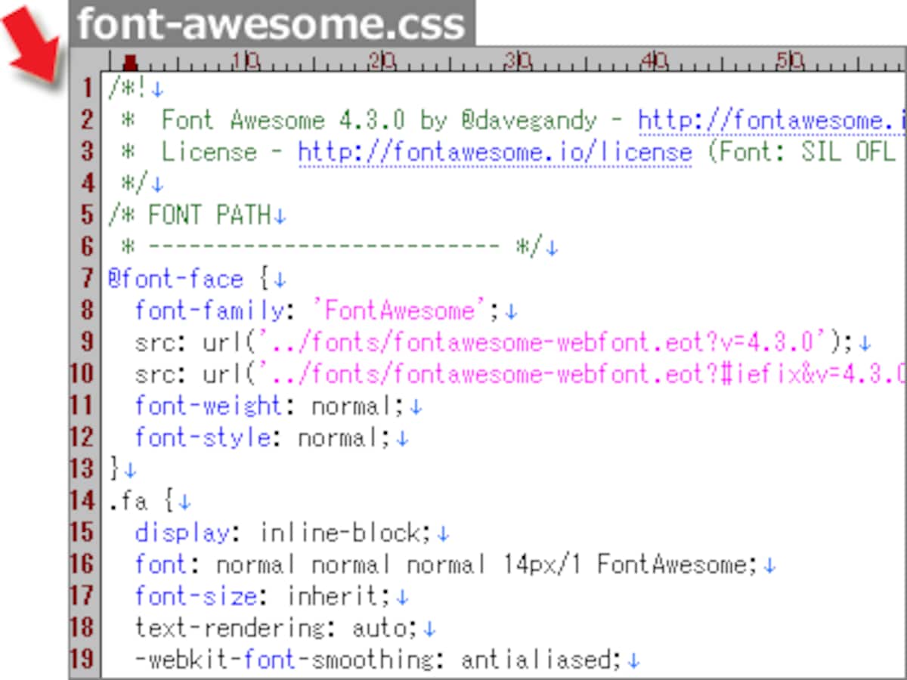Image resolution: width=907 pixels, height=680 pixels.
Task: Click the 'font-style: normal;' line
Action: pos(264,438)
